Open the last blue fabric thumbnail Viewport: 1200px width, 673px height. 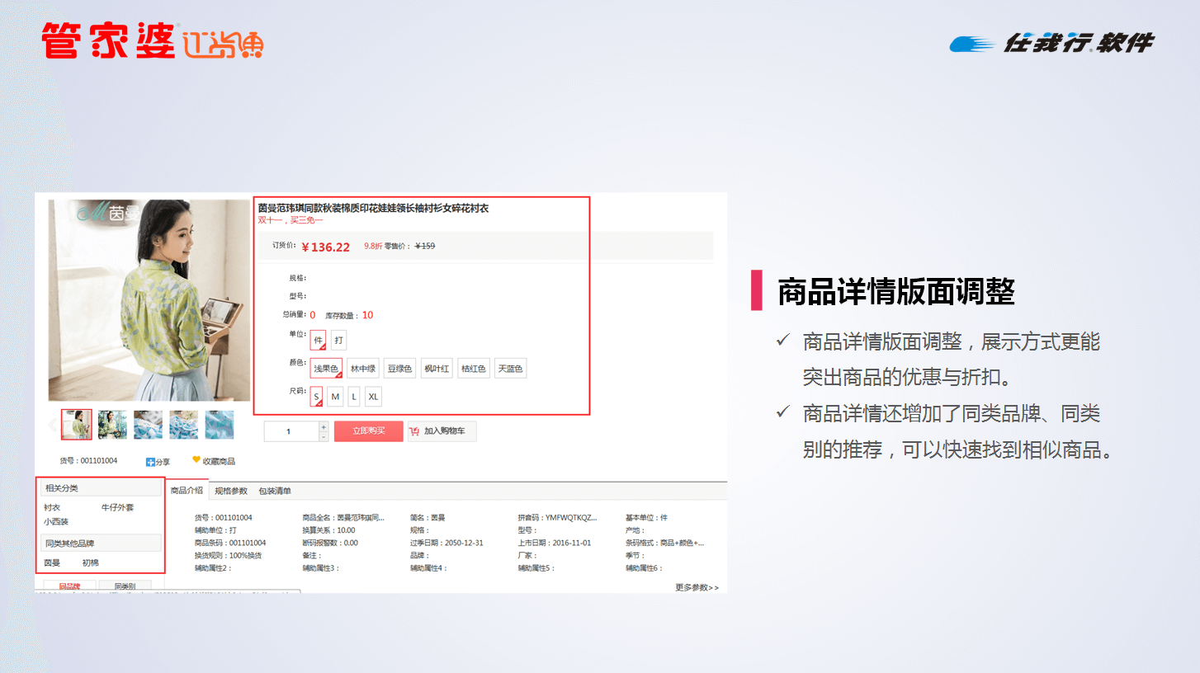coord(220,425)
